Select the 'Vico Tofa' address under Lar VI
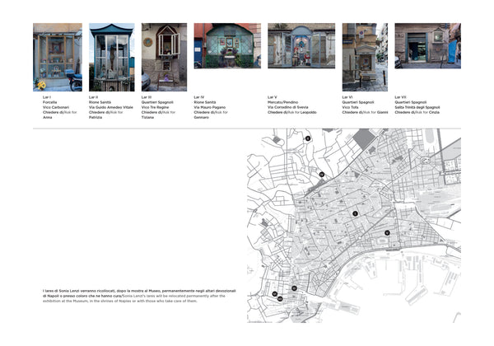Screen dimensions: 494x346 coord(350,107)
